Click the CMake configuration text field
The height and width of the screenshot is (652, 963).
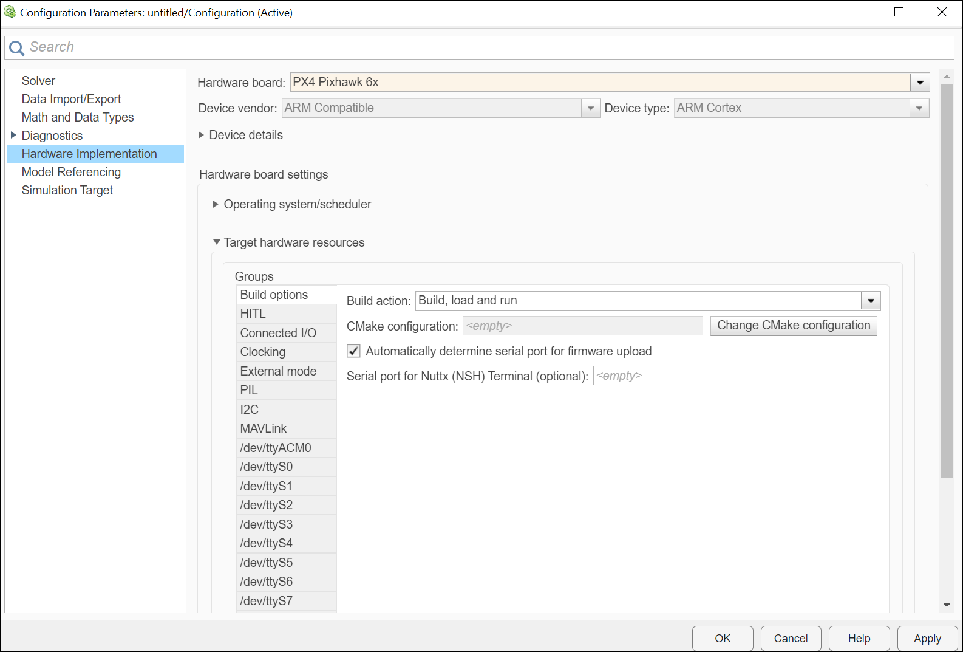583,326
